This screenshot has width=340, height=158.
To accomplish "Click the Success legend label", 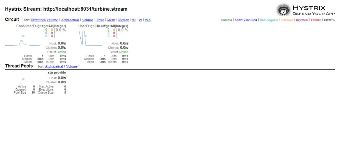I will [x=226, y=20].
